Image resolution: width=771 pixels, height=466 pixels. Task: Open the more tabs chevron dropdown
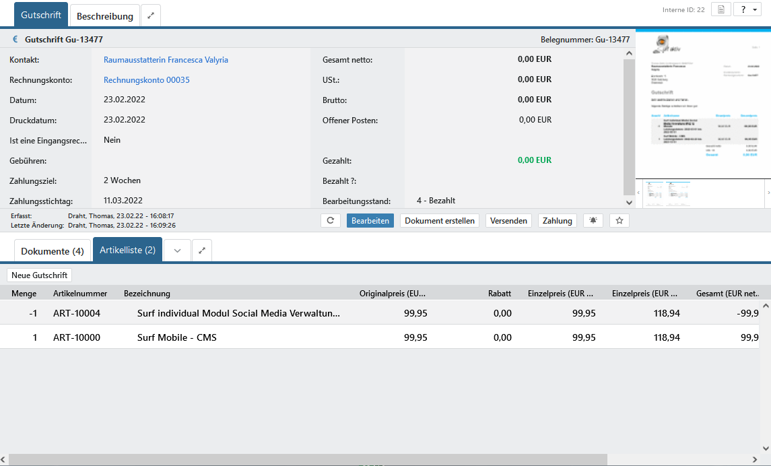[x=177, y=251]
